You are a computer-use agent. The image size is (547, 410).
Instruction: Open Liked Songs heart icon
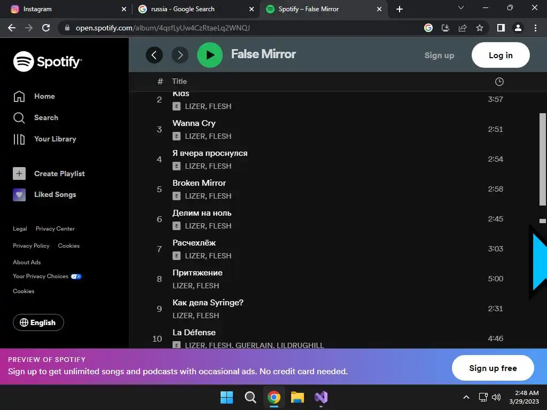click(x=19, y=194)
